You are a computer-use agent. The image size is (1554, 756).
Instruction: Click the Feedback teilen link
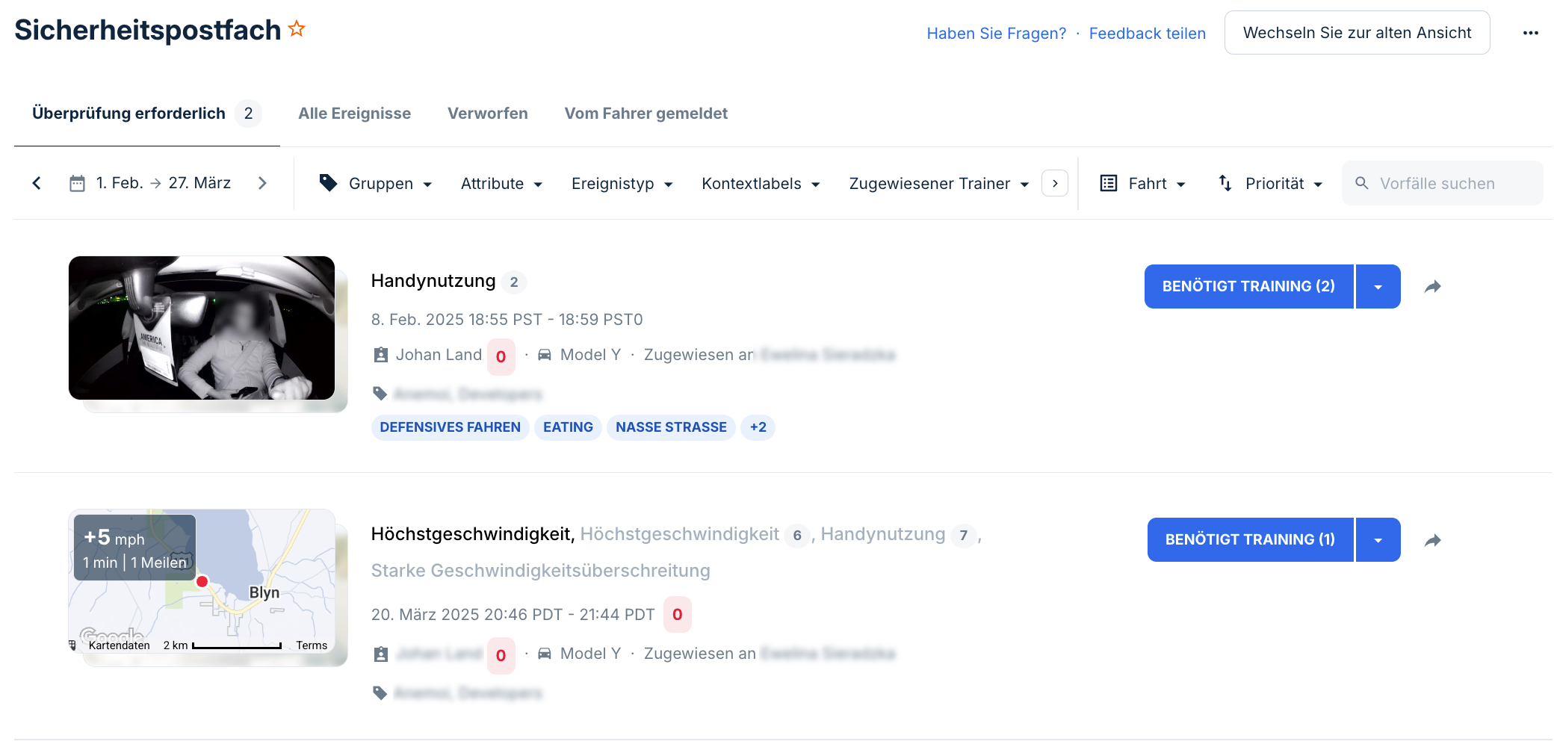pyautogui.click(x=1147, y=33)
